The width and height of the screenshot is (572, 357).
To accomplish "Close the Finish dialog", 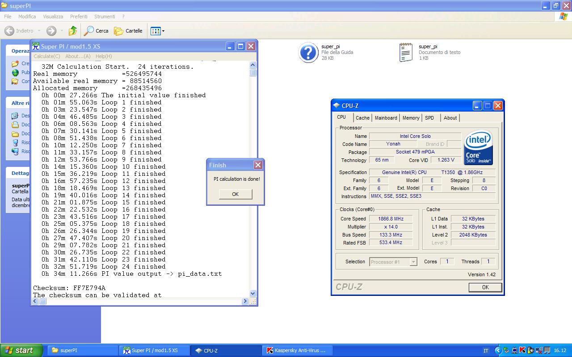I will 258,165.
